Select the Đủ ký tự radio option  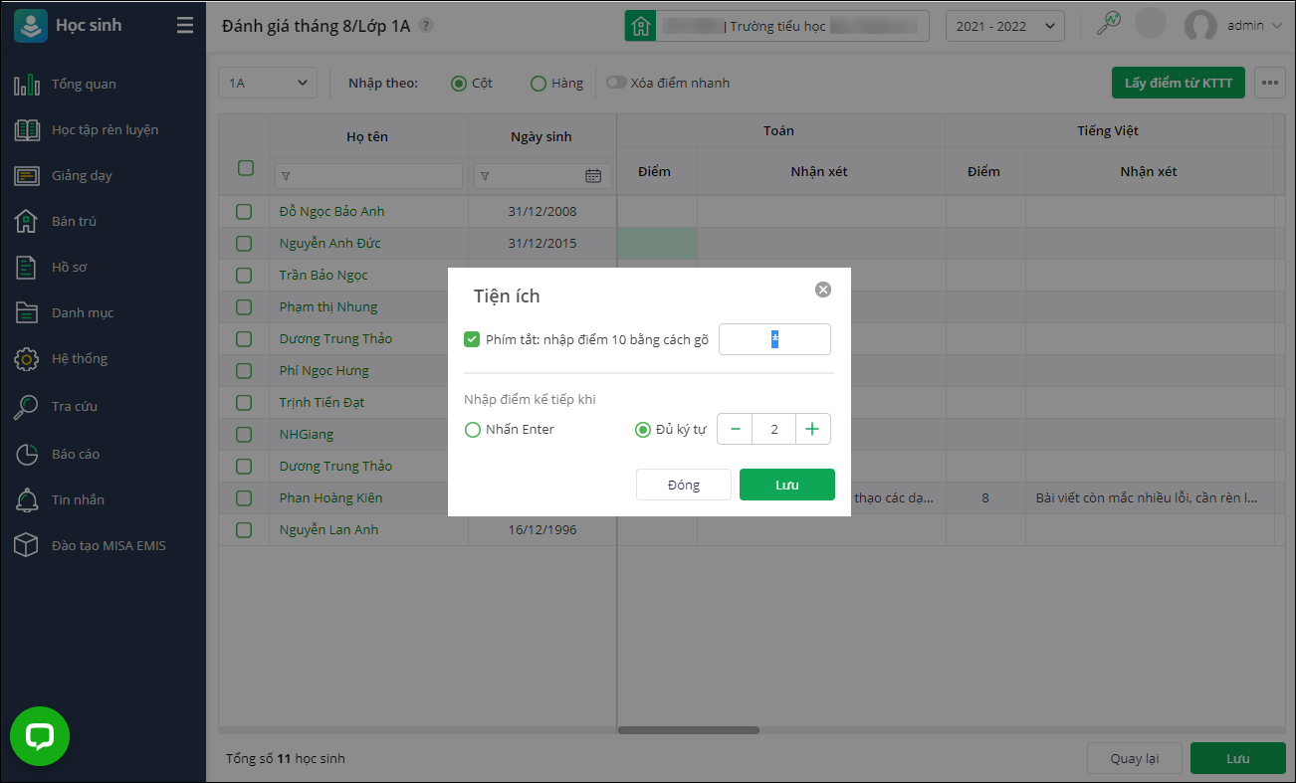pos(643,430)
